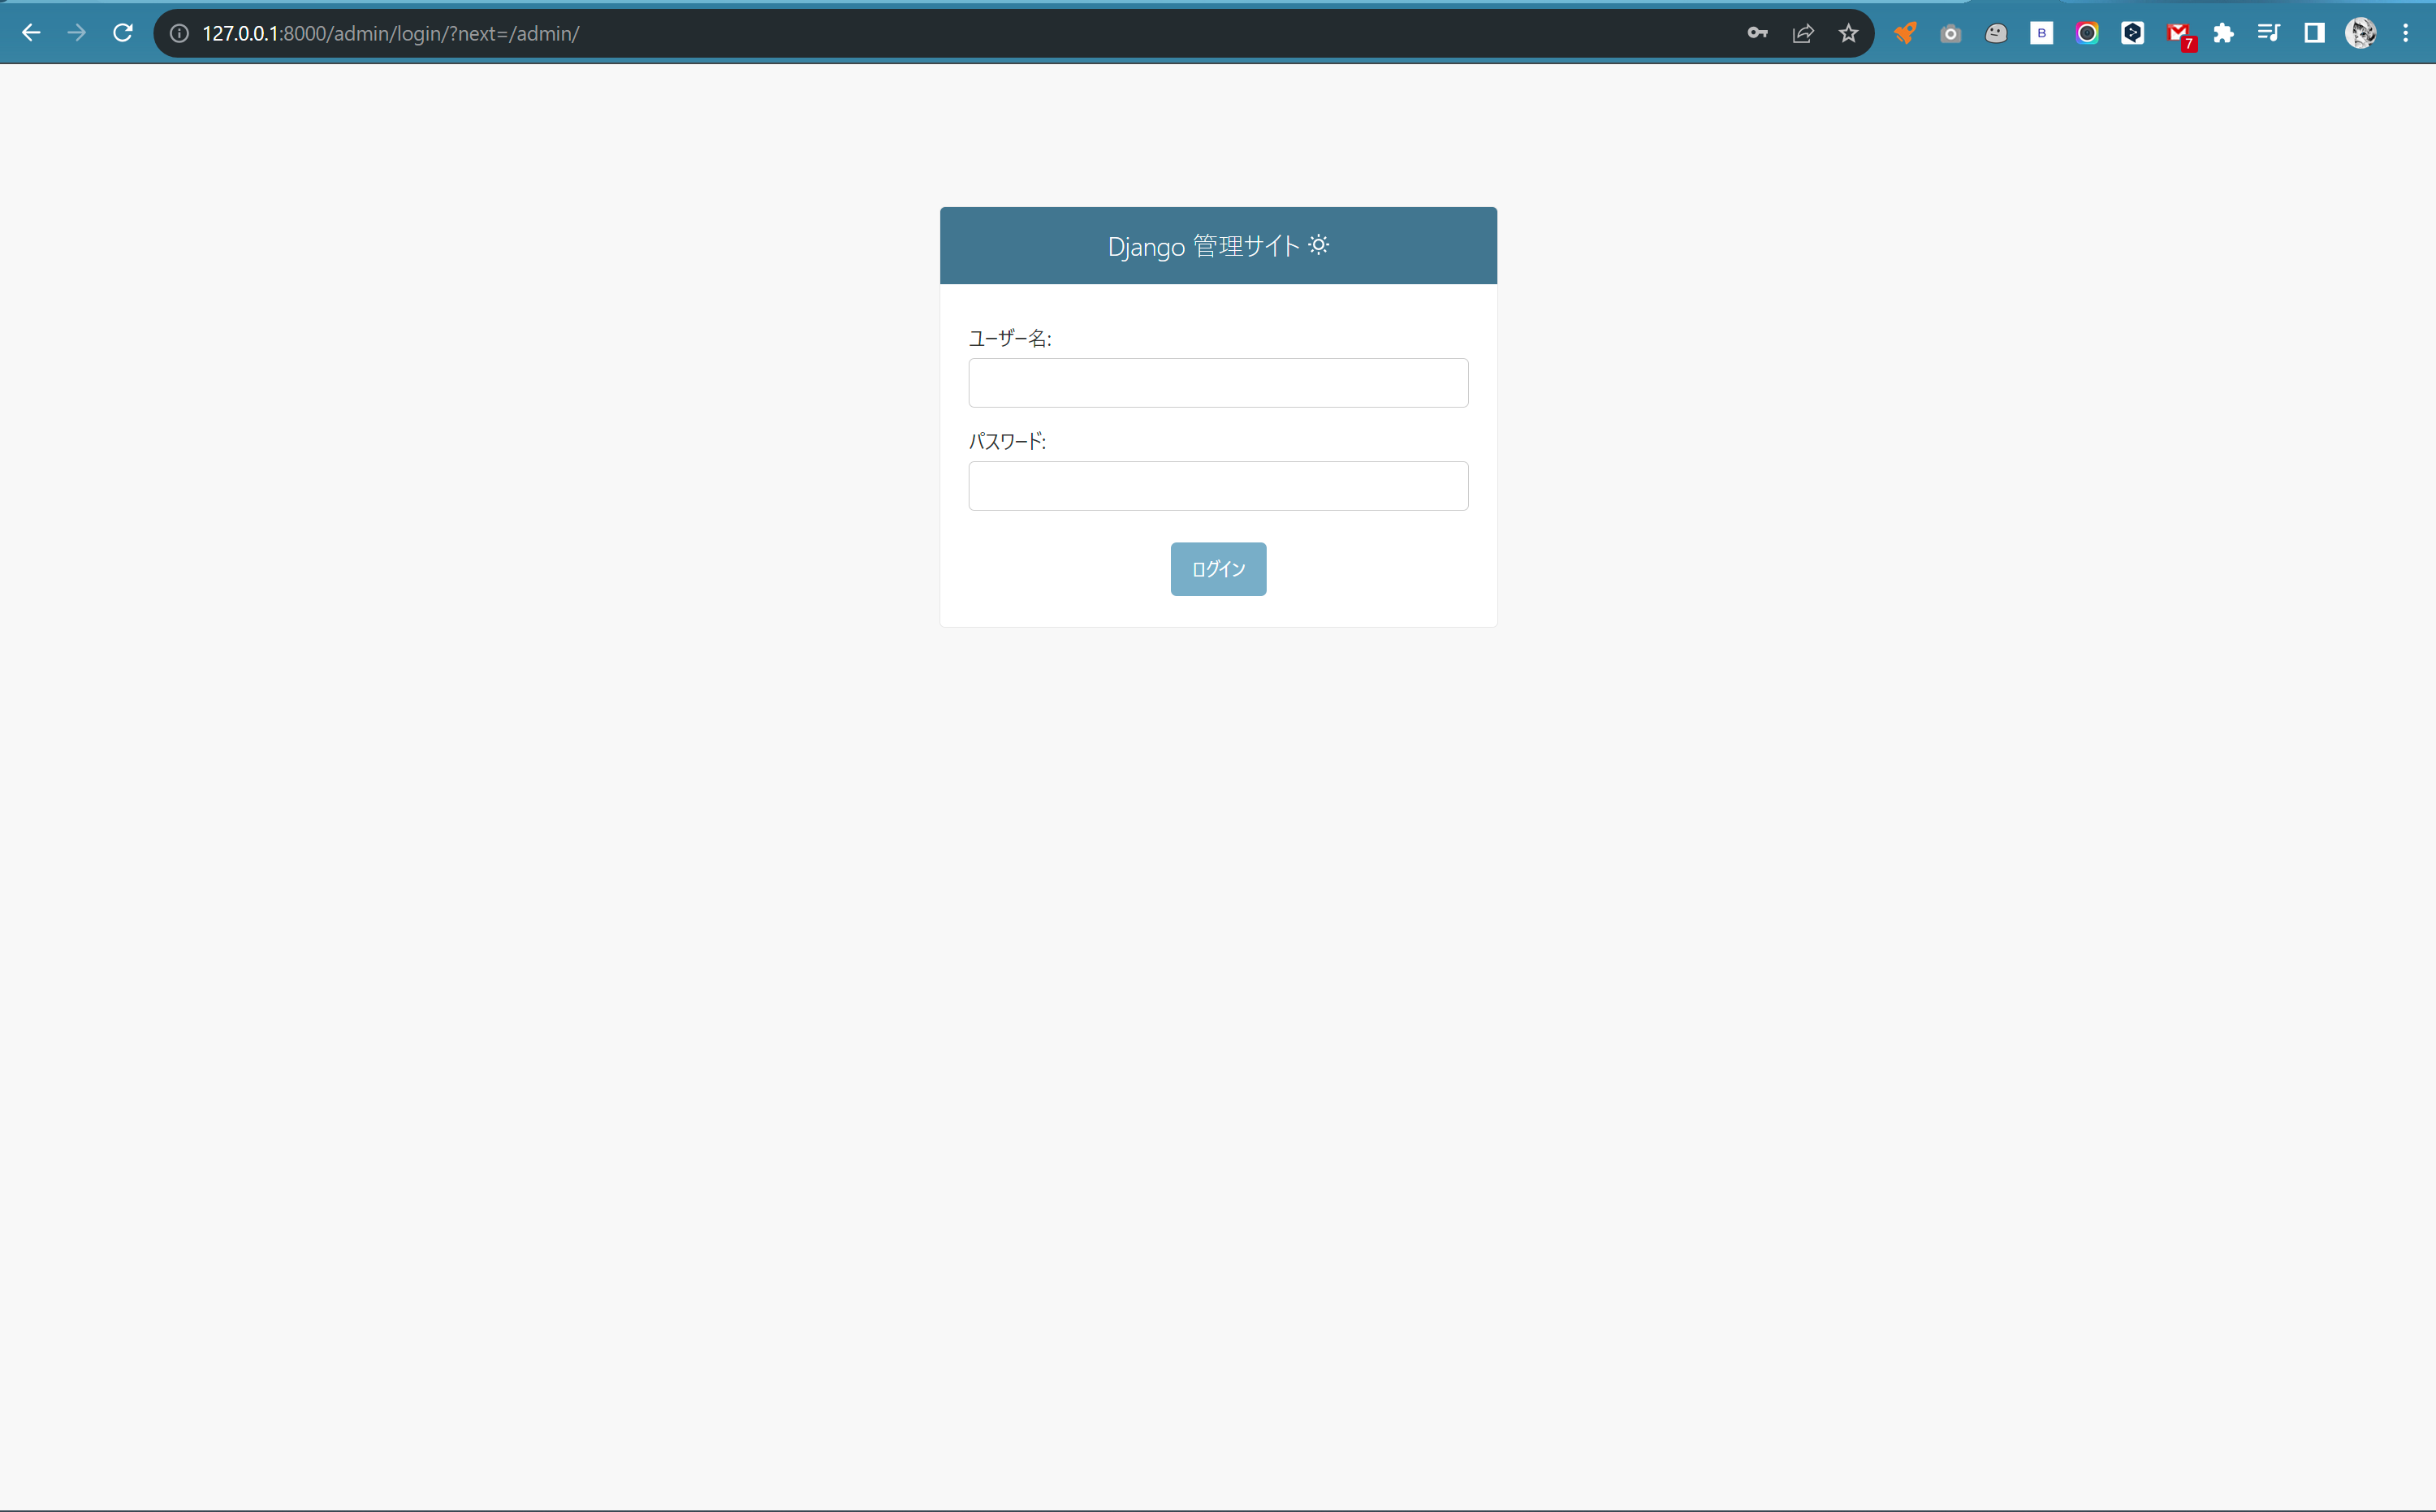Click the ghost face extension icon
Screen dimensions: 2436x1512
pyautogui.click(x=1996, y=33)
